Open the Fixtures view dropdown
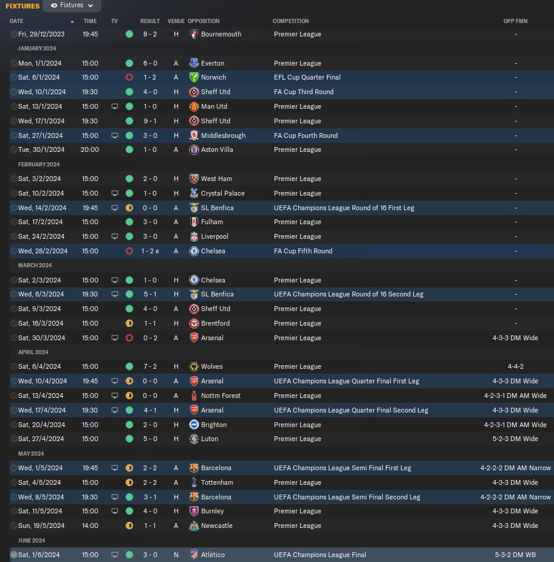Image resolution: width=554 pixels, height=562 pixels. tap(72, 5)
